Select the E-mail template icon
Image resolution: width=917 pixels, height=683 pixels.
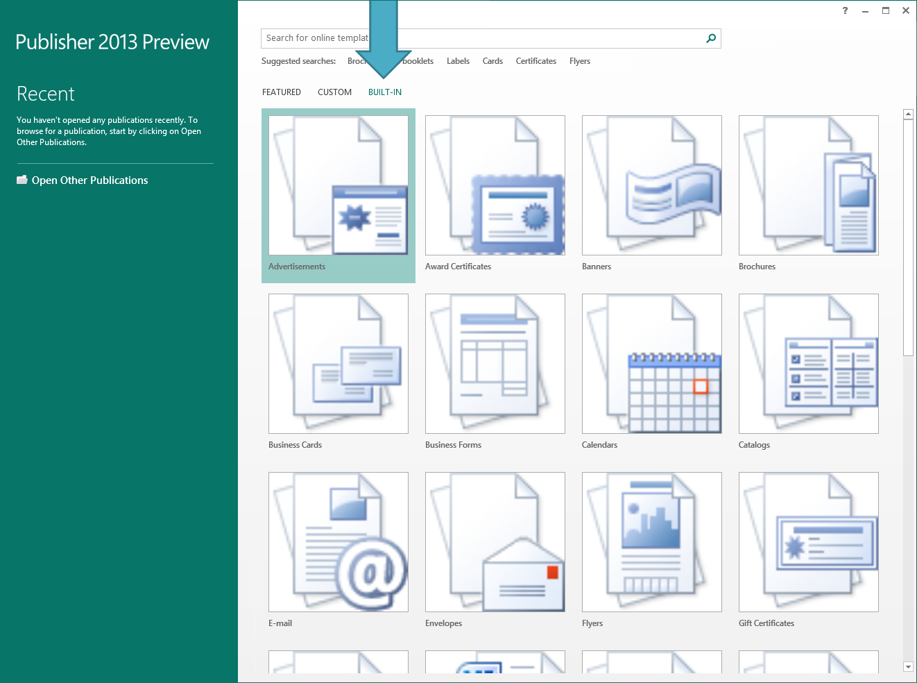(x=338, y=542)
